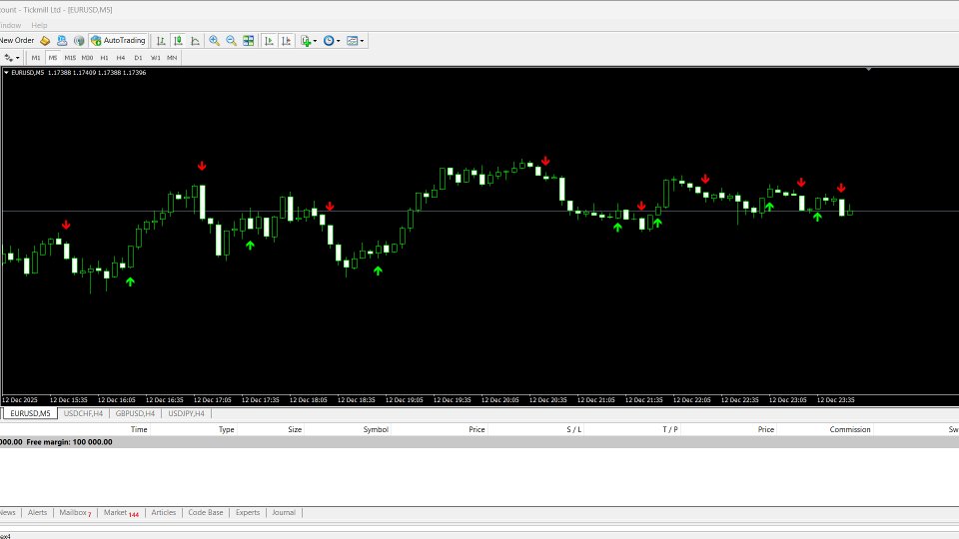Switch chart to line chart style
This screenshot has width=959, height=539.
coord(195,40)
